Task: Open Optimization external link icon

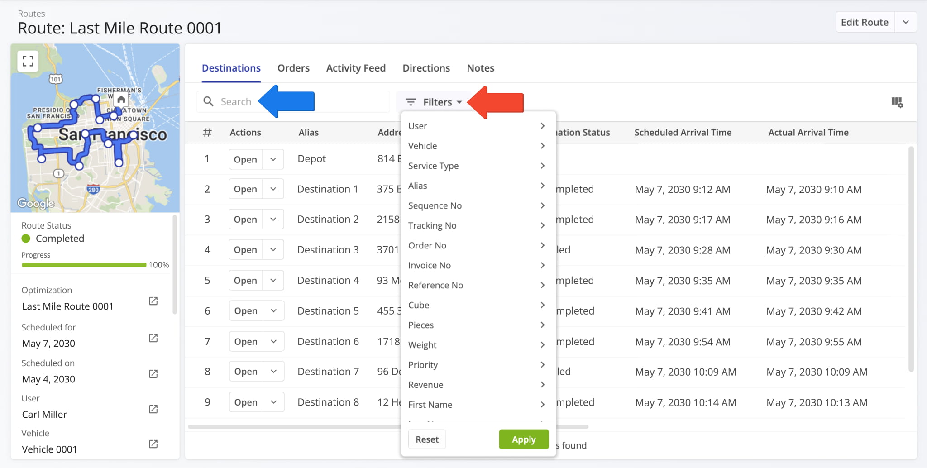Action: pos(153,301)
